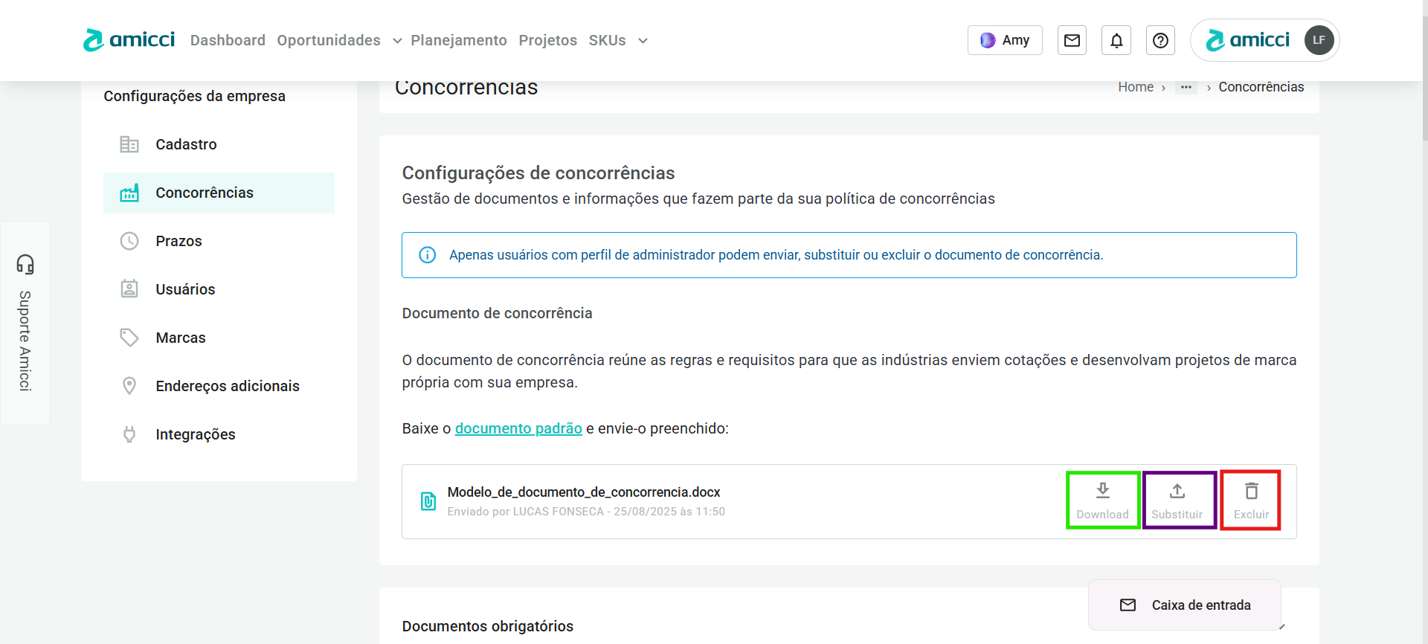Expand the Oportunidades dropdown chevron
The width and height of the screenshot is (1428, 644).
coord(397,41)
